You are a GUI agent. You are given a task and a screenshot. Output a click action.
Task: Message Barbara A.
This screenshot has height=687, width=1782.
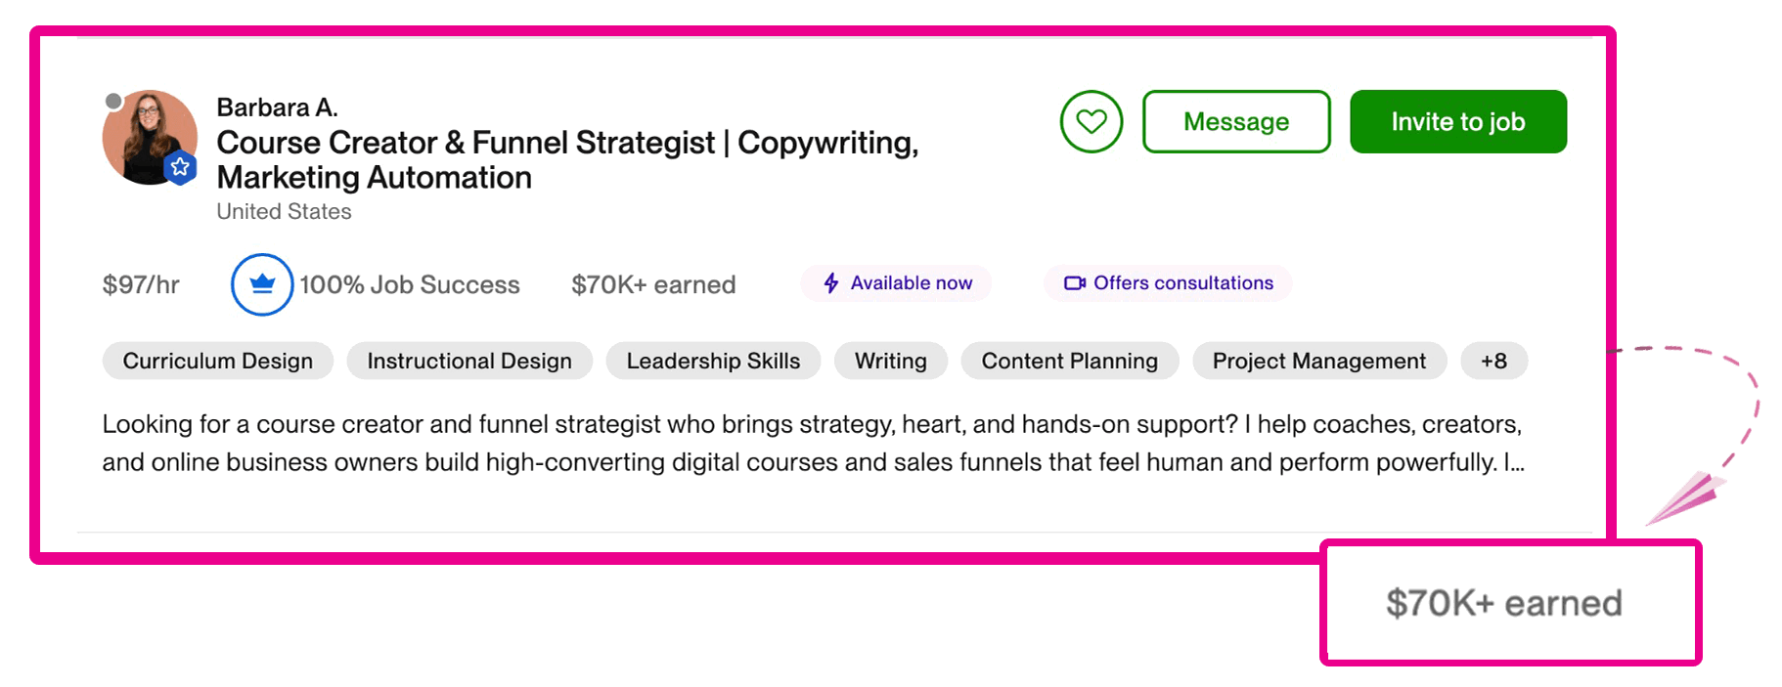(1236, 122)
